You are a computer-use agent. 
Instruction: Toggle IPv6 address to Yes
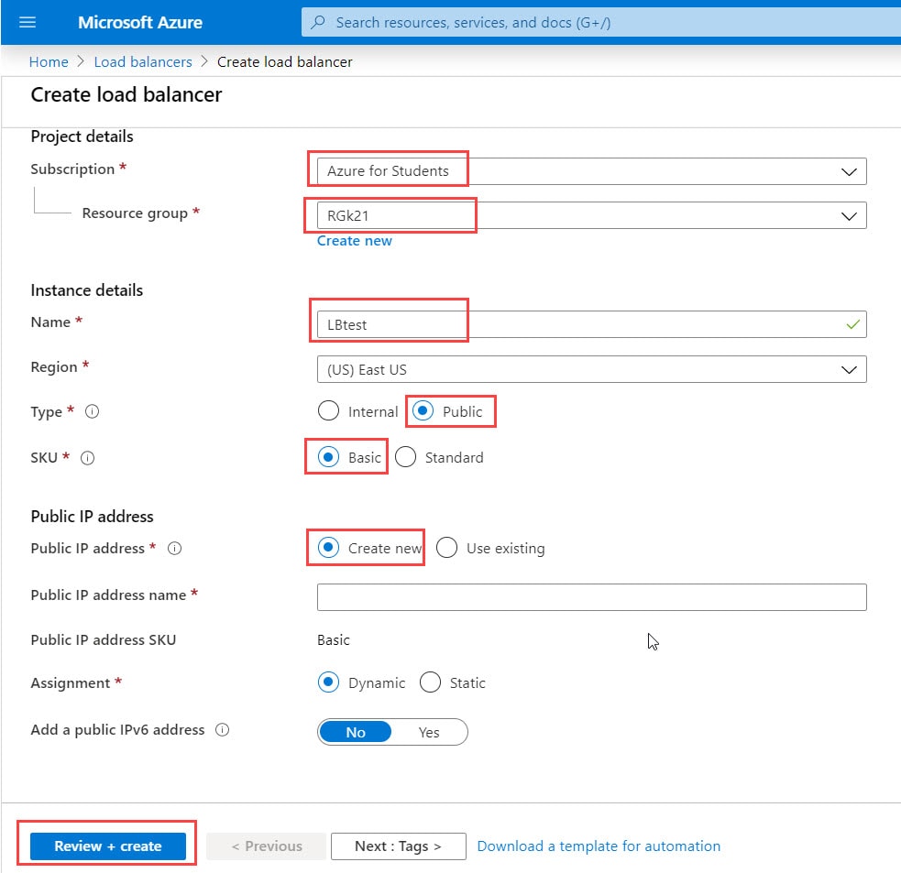coord(429,732)
